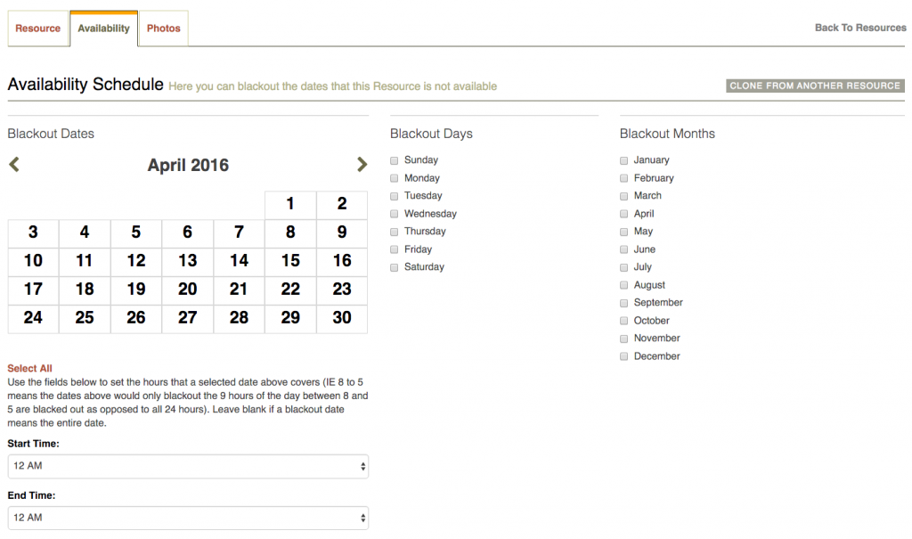Click the Select All link
This screenshot has height=539, width=912.
point(29,369)
